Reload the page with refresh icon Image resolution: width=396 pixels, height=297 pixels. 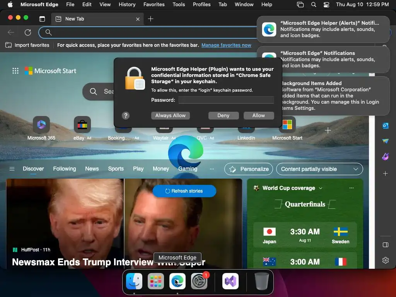(x=28, y=32)
